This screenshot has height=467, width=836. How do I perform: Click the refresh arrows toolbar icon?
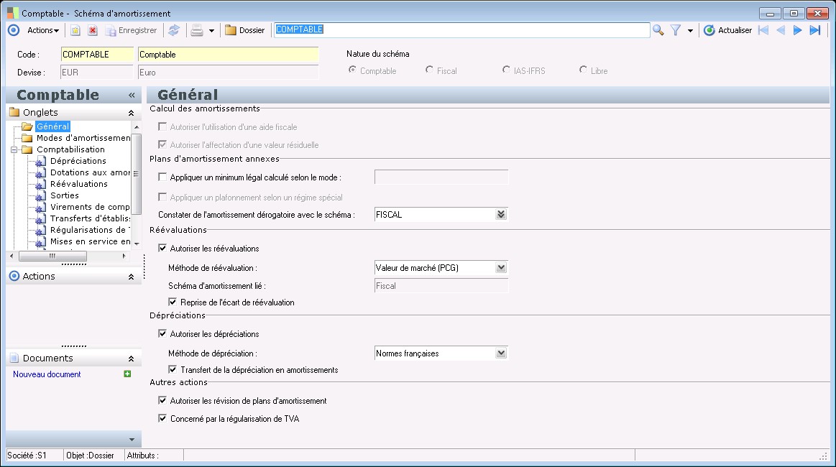(x=174, y=30)
